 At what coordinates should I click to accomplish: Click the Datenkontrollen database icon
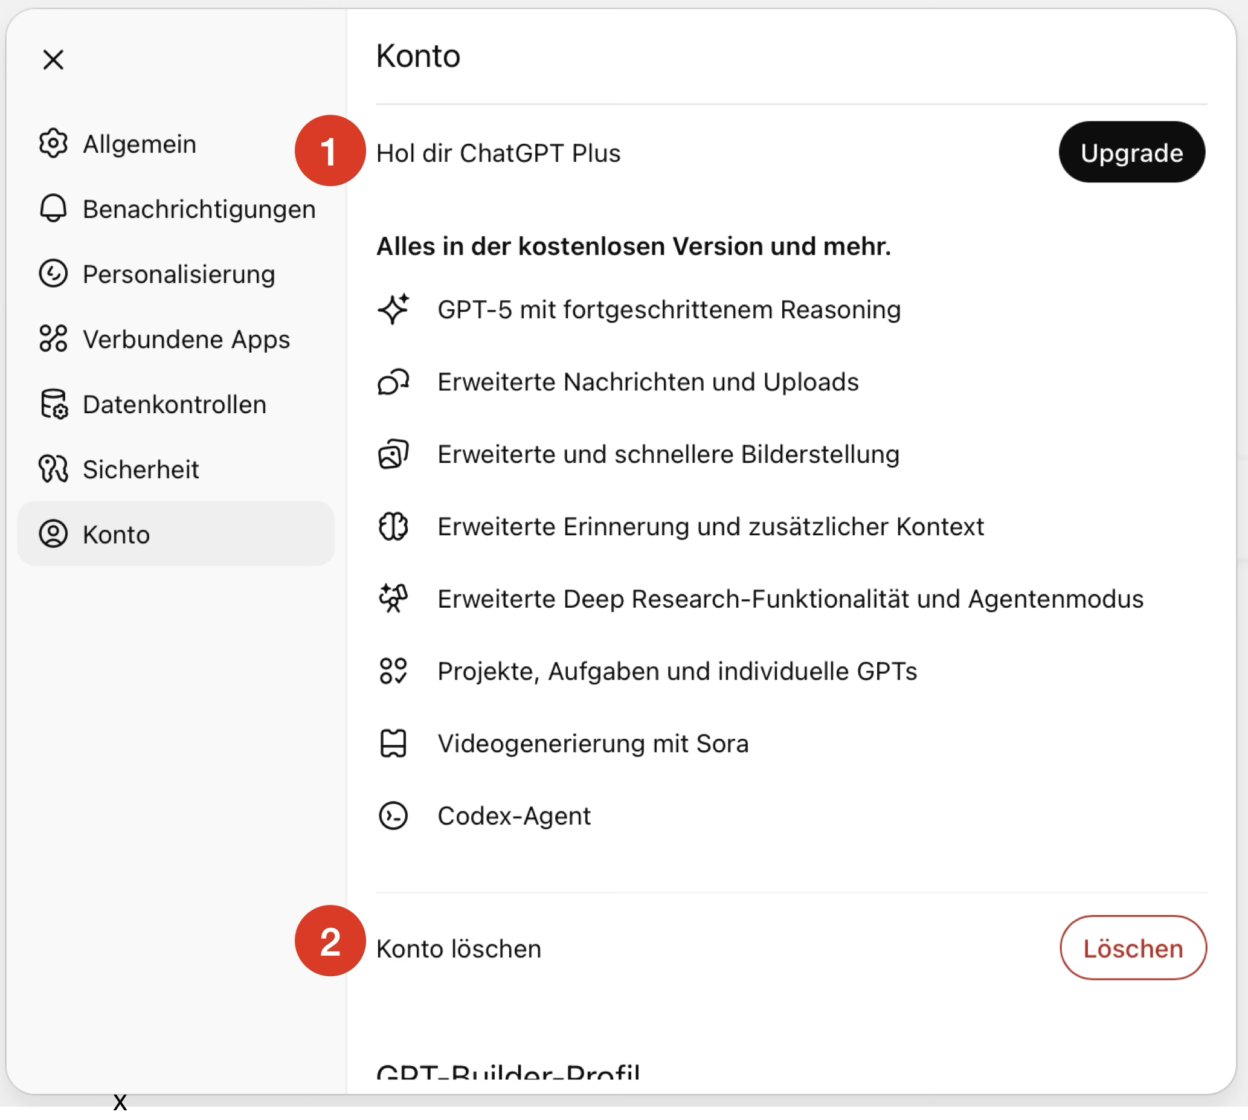click(53, 404)
